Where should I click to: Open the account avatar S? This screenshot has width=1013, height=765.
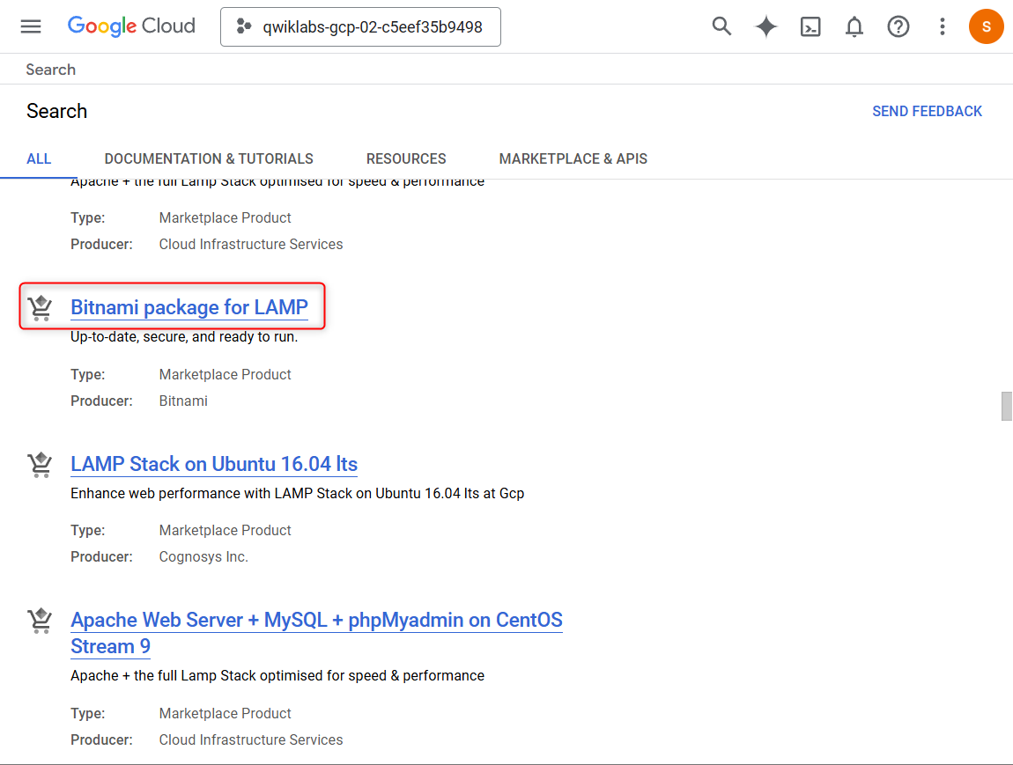point(986,26)
